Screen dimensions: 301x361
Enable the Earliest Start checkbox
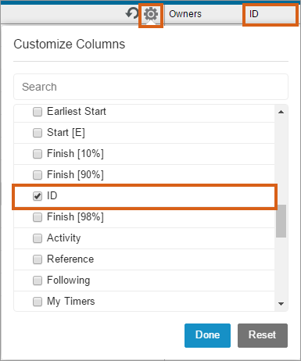pyautogui.click(x=38, y=112)
